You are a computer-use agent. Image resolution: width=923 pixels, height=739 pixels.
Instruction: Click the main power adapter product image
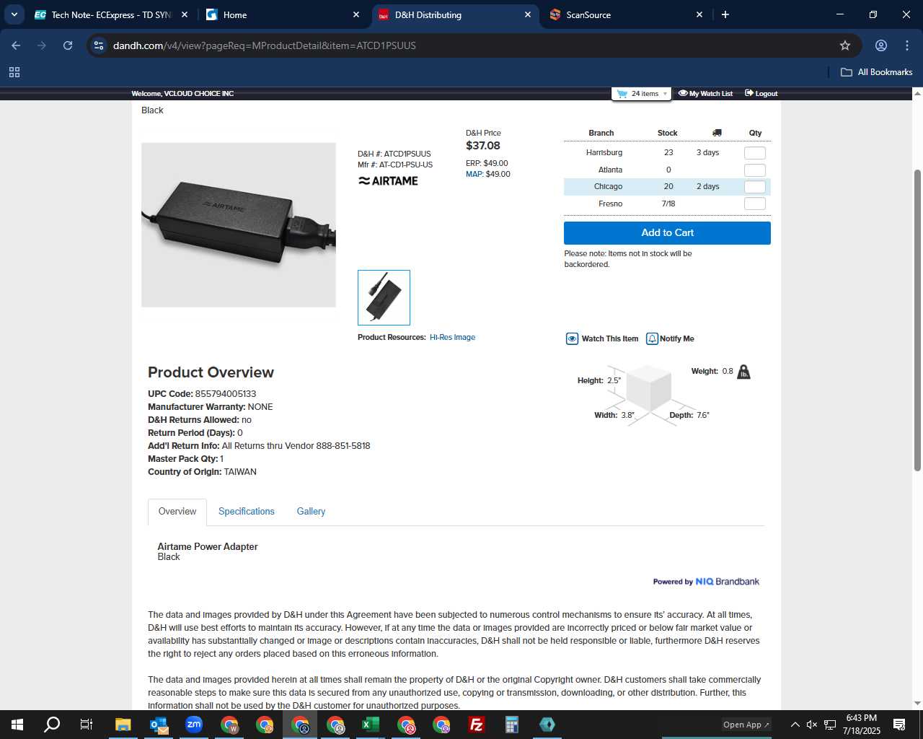pos(239,225)
